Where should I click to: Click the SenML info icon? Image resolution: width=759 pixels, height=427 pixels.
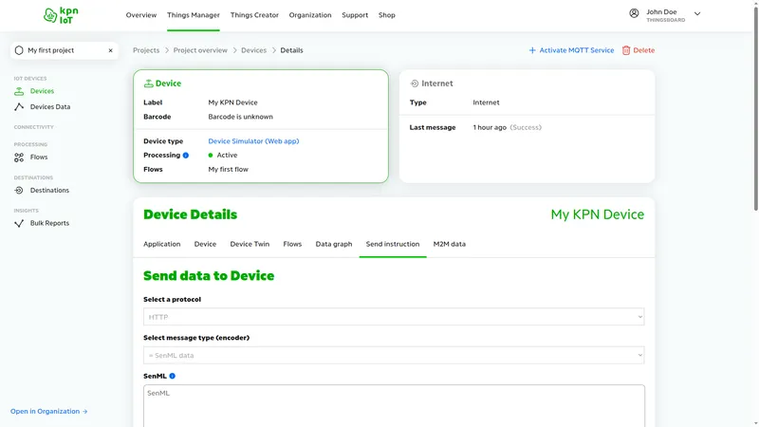(173, 376)
